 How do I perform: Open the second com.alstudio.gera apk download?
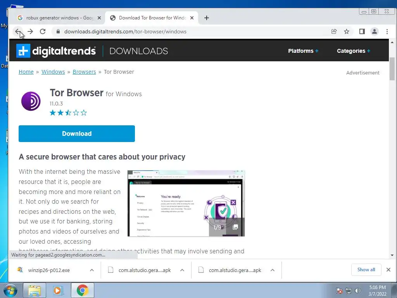click(235, 270)
